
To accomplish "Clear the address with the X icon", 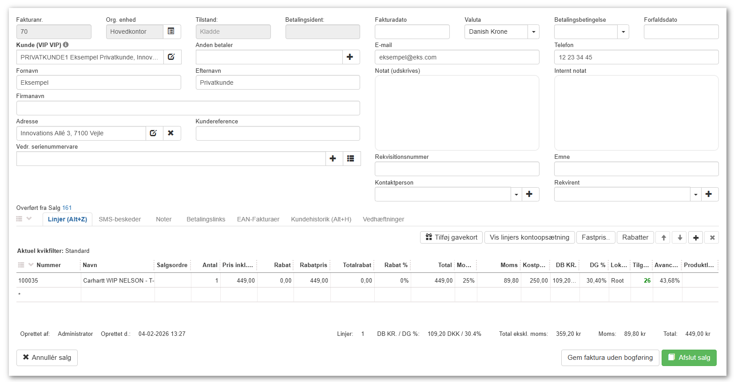I will coord(171,133).
